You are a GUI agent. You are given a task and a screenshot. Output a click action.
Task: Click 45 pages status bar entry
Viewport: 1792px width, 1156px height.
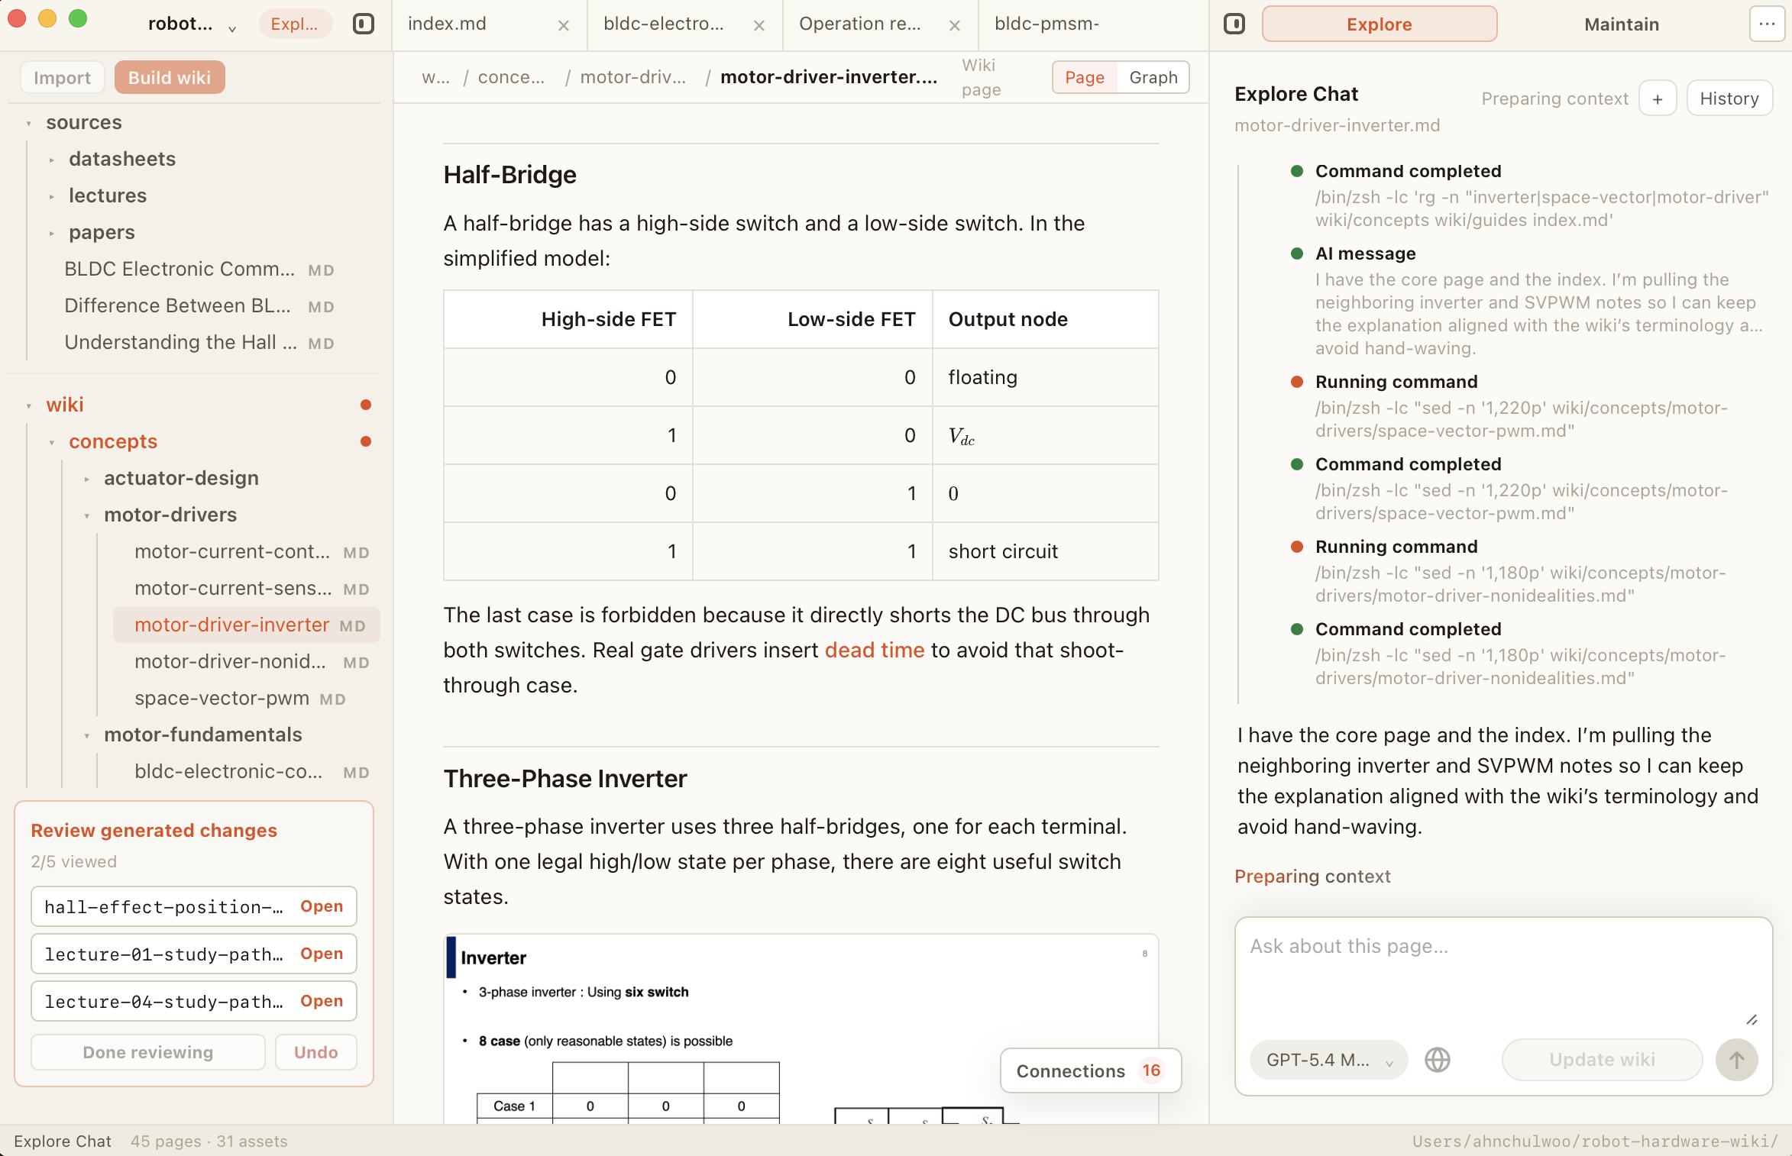click(x=166, y=1141)
